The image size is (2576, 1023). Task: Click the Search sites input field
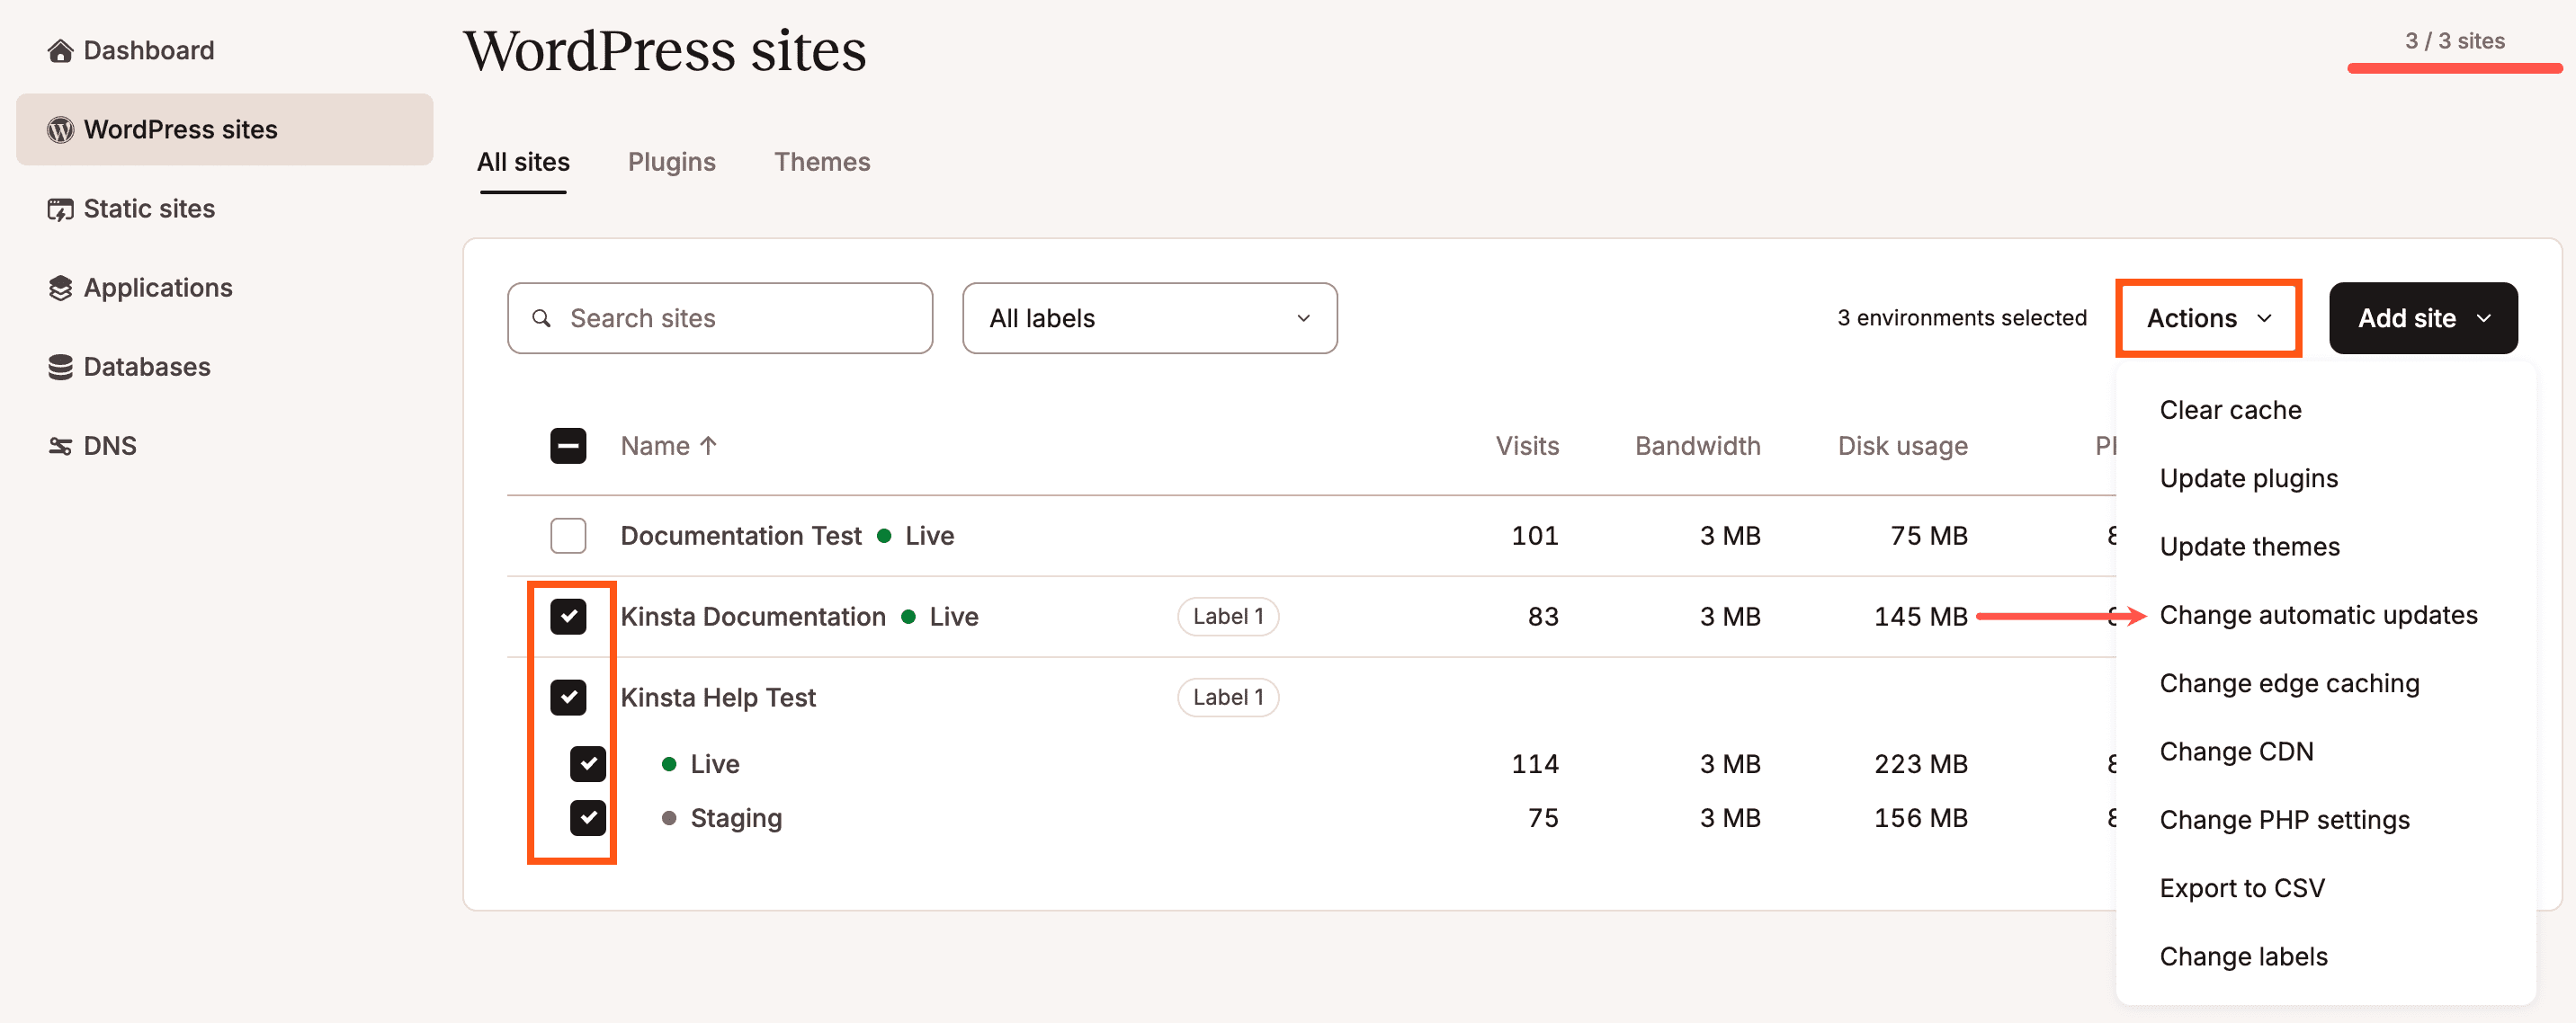coord(720,317)
